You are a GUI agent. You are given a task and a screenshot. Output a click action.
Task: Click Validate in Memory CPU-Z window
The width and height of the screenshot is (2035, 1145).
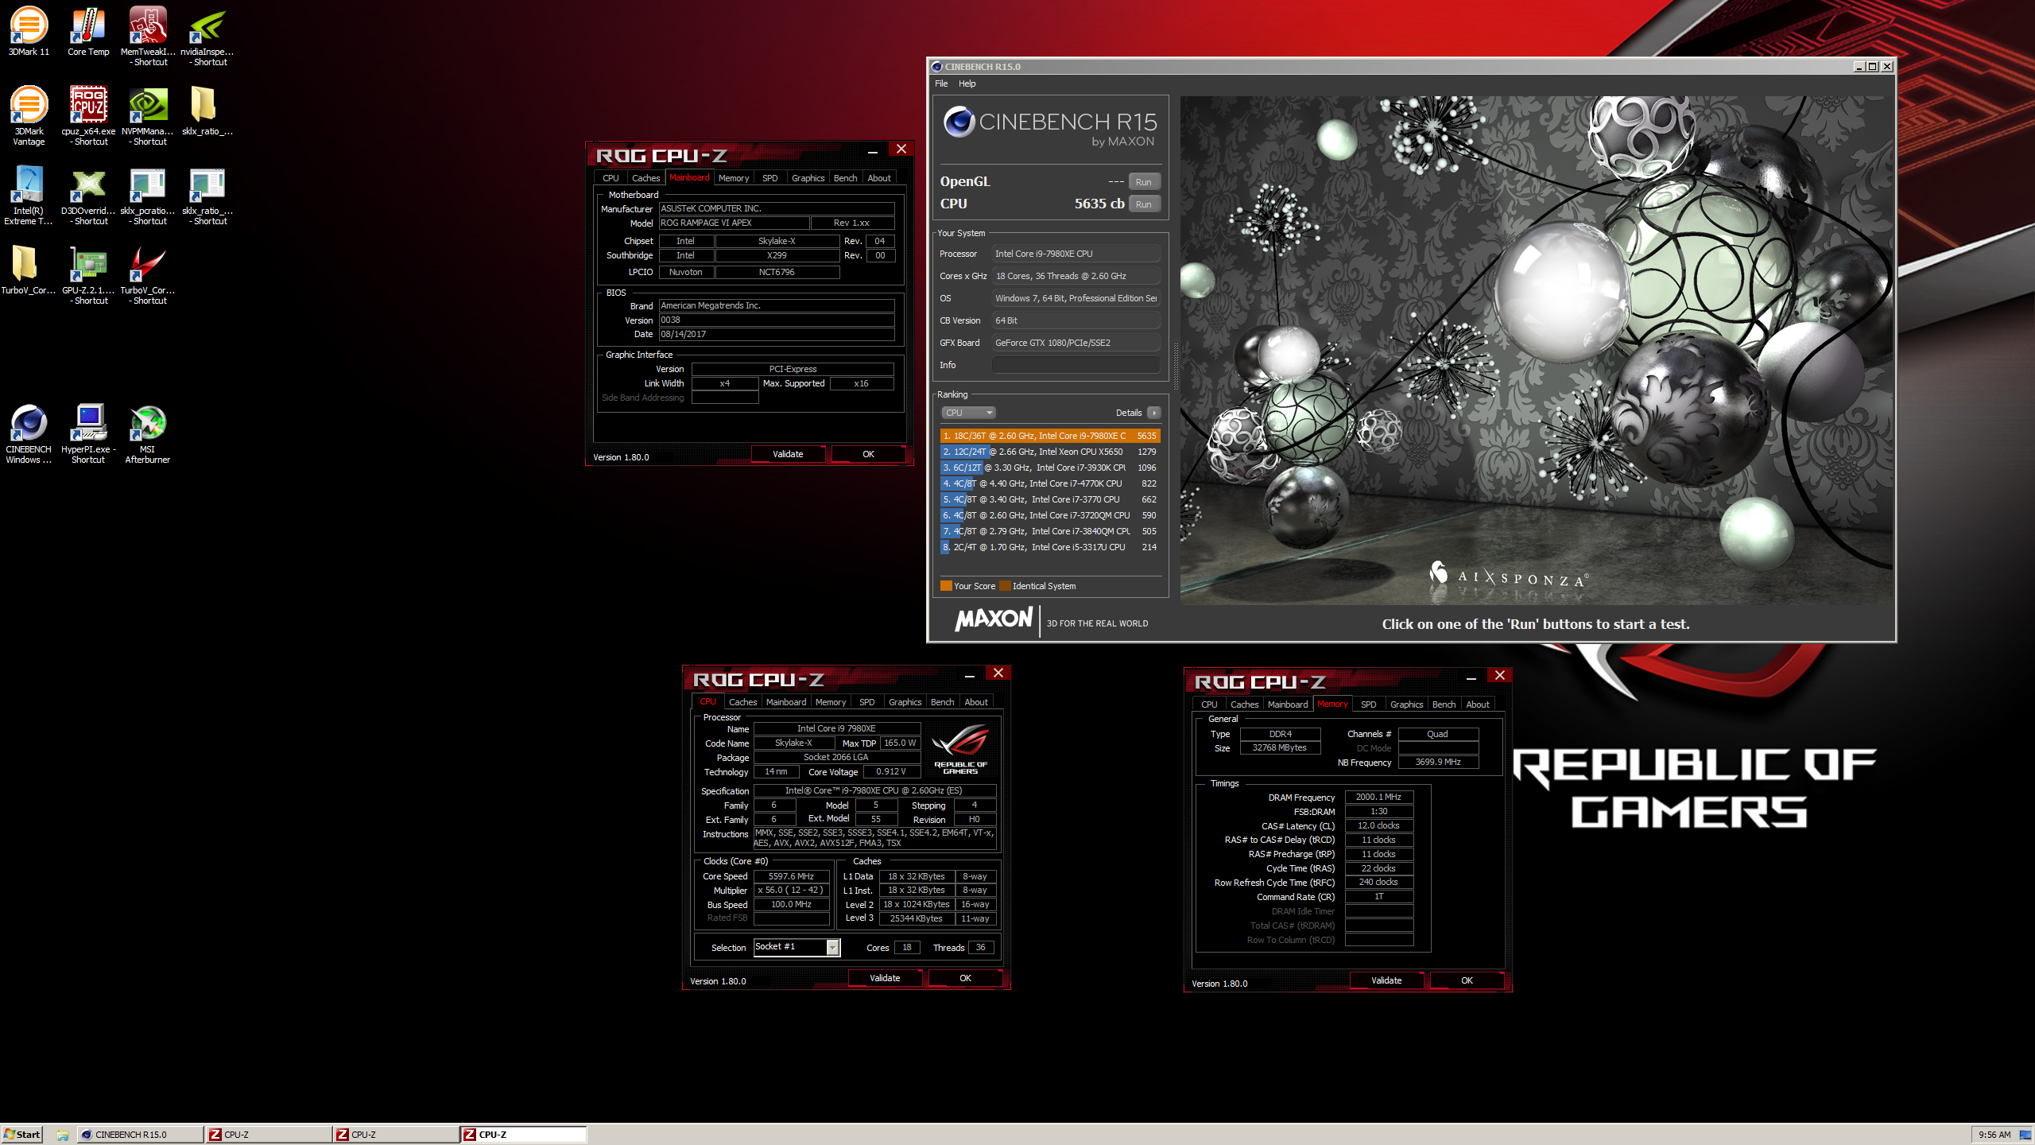pos(1386,980)
